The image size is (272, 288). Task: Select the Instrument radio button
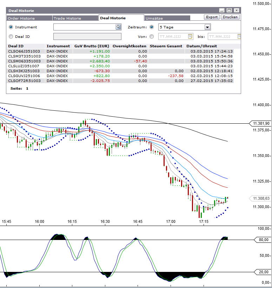click(11, 27)
